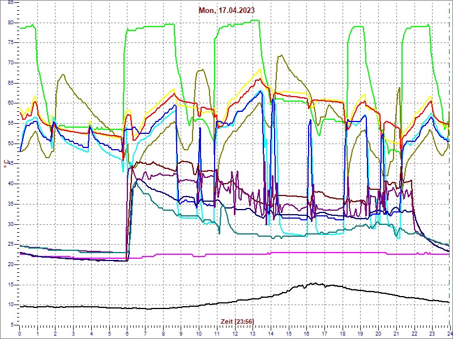Select the 60 temperature axis label

coord(10,103)
